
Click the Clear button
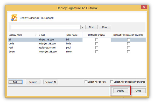click(105, 27)
